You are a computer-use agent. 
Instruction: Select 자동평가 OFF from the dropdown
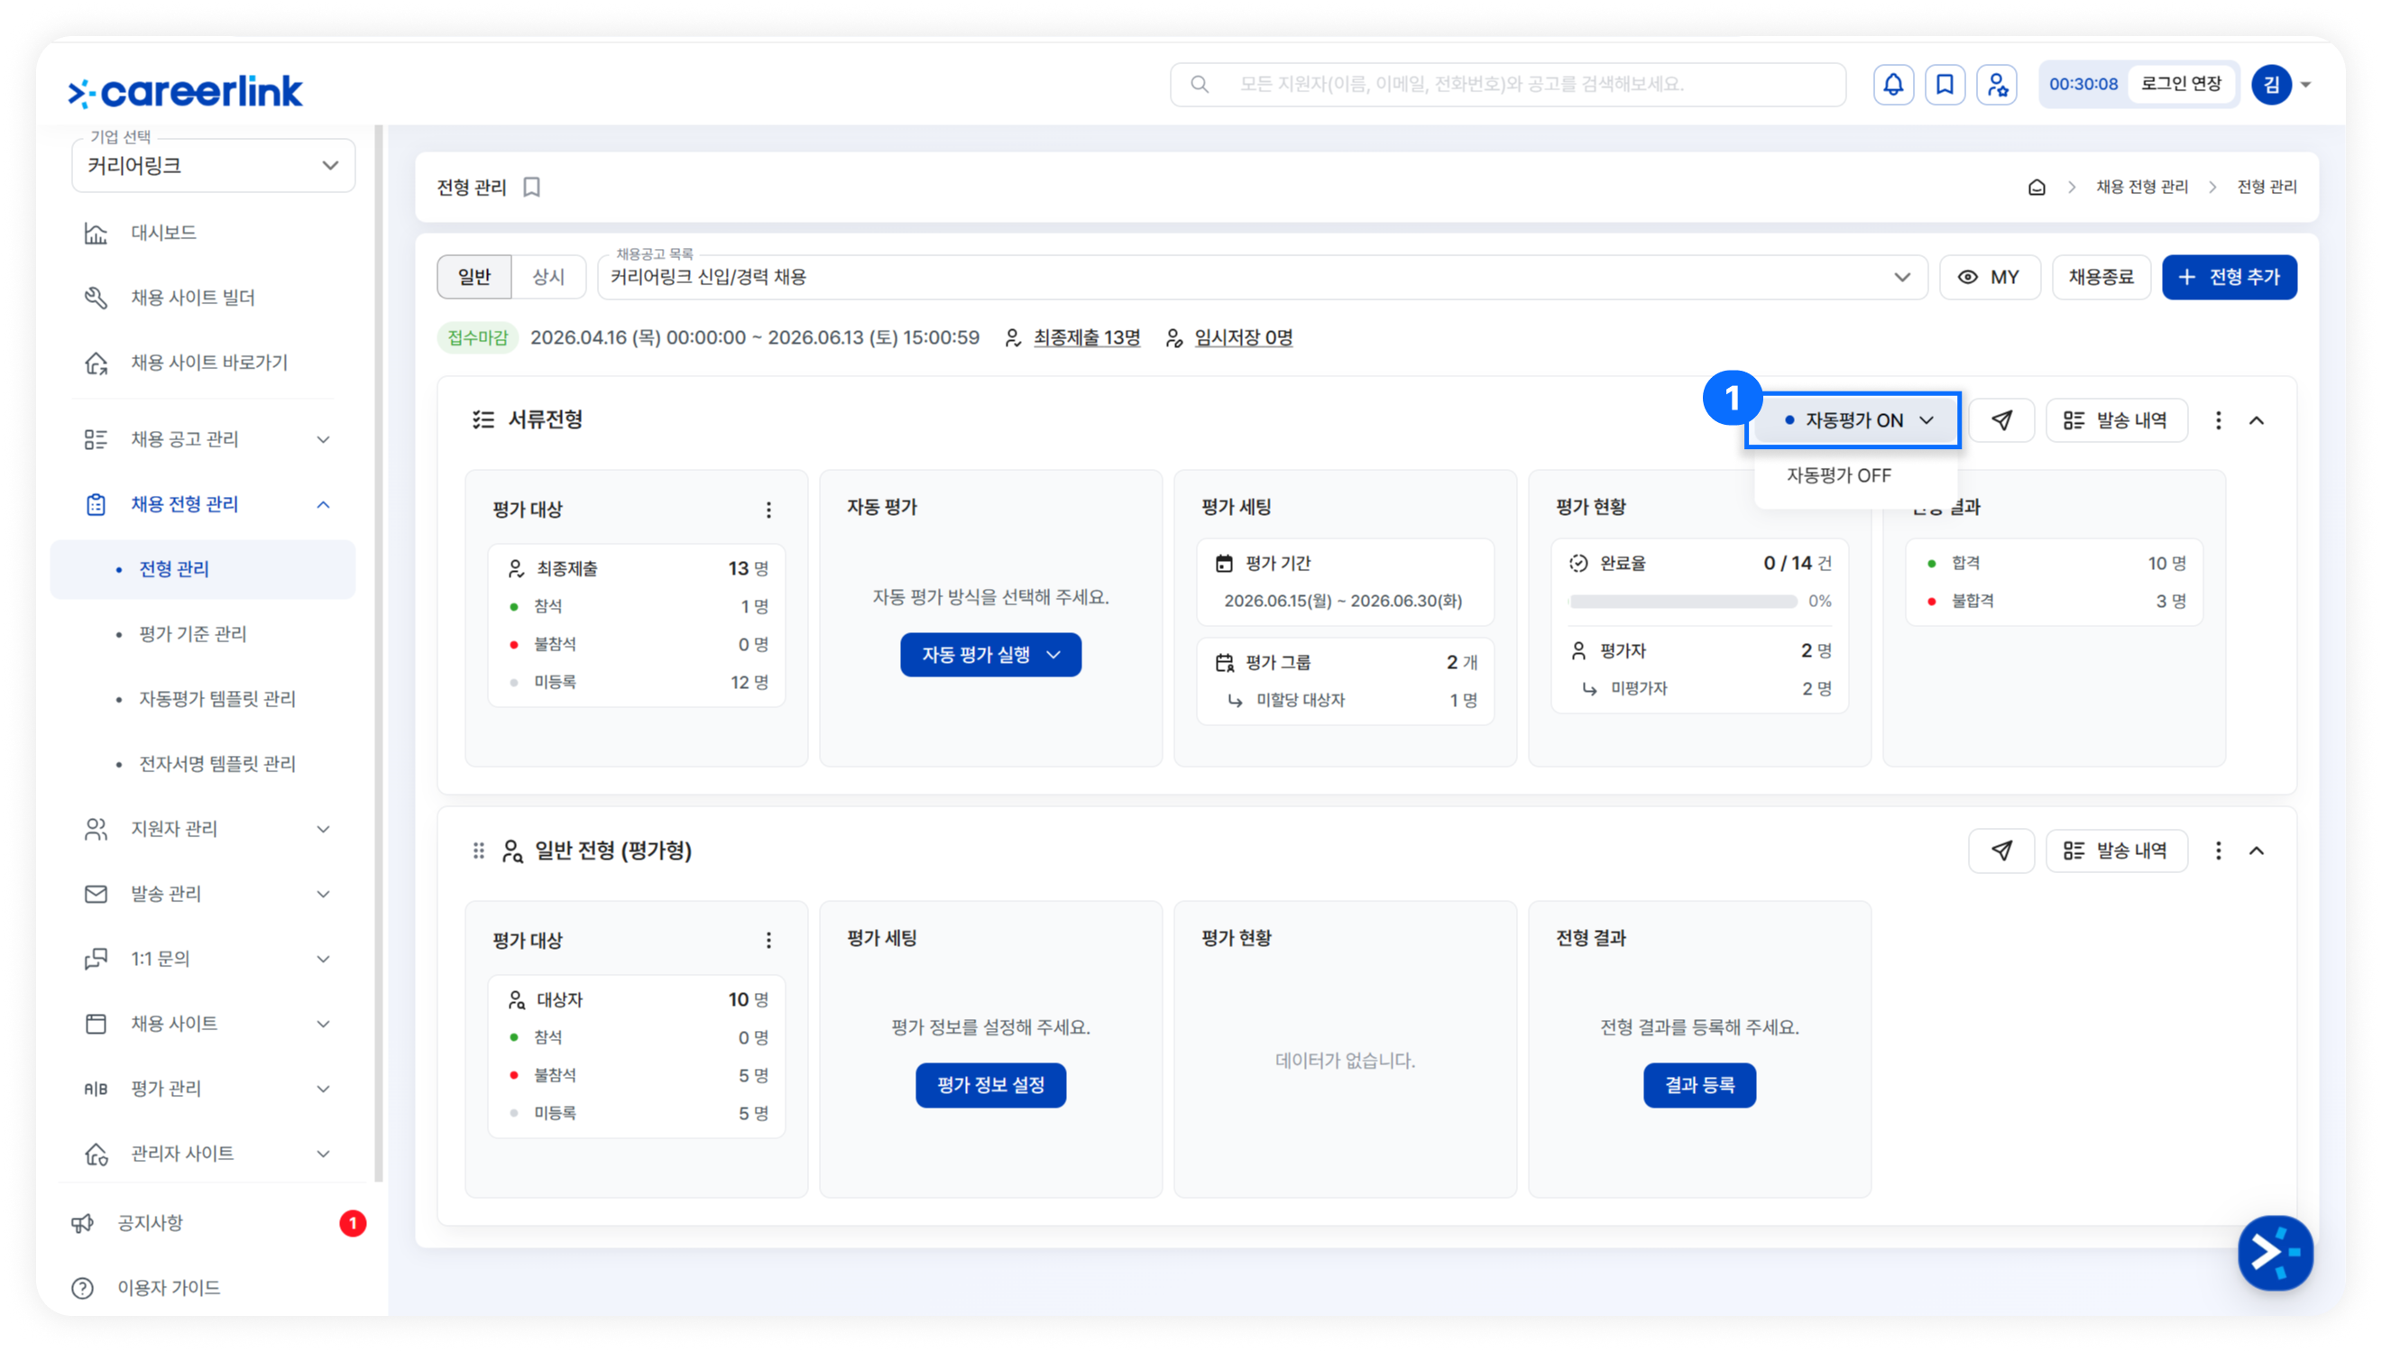[1855, 475]
